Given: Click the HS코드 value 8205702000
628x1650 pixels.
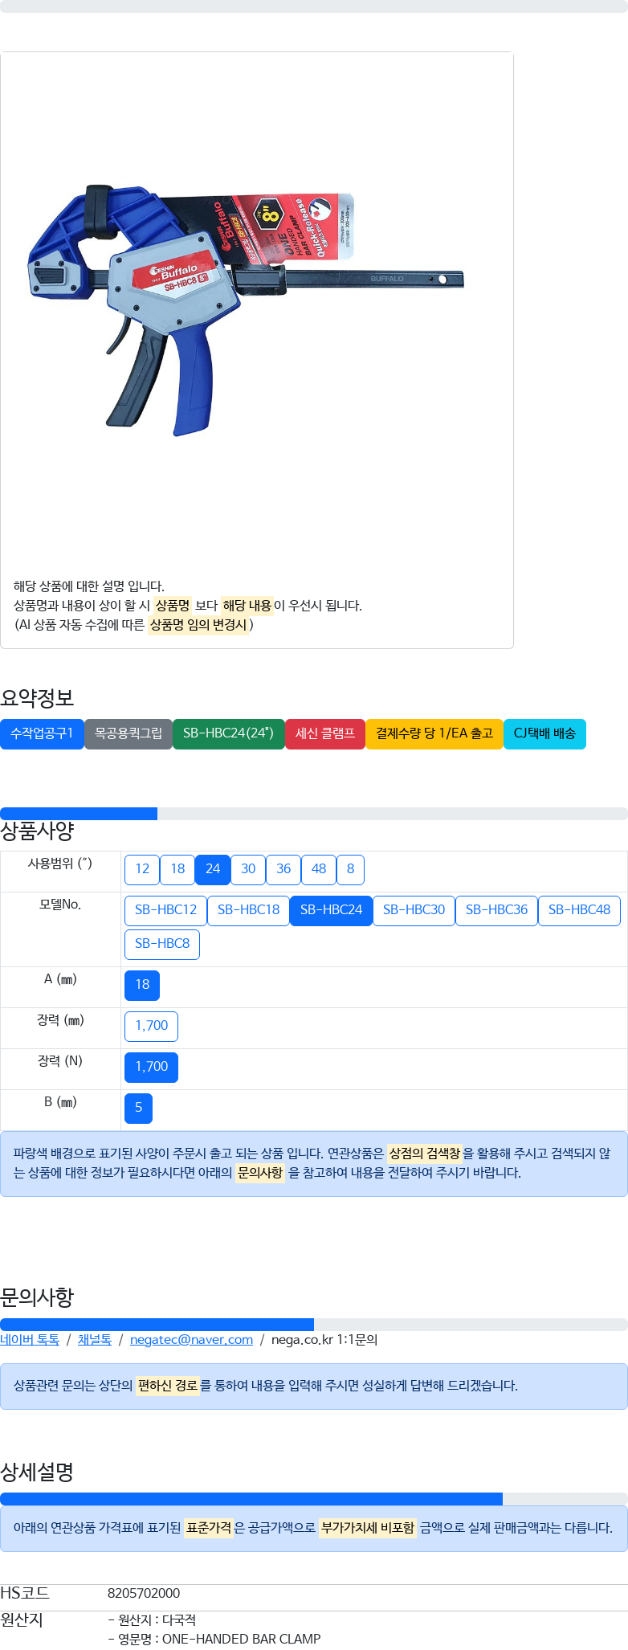Looking at the screenshot, I should [x=144, y=1594].
